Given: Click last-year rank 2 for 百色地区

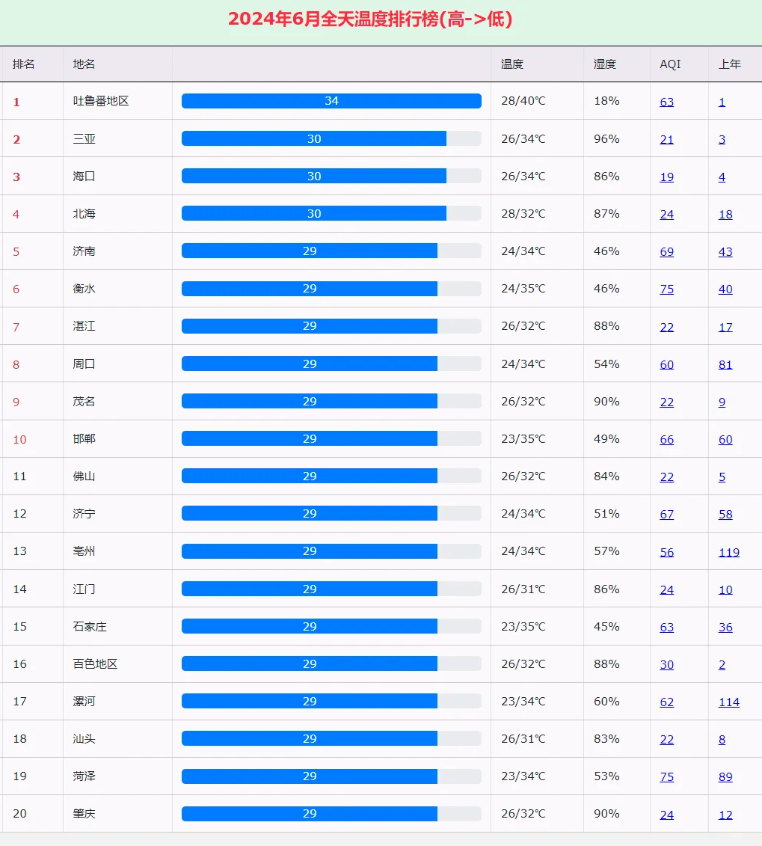Looking at the screenshot, I should point(722,665).
